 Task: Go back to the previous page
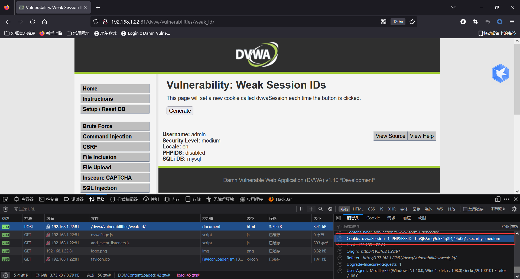click(x=8, y=22)
